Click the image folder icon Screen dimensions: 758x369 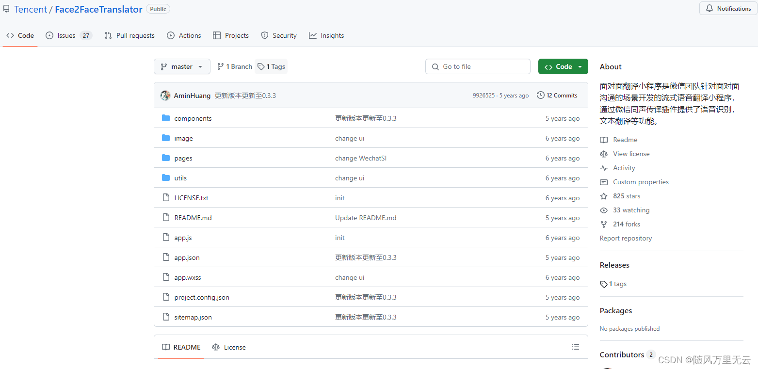[x=166, y=138]
